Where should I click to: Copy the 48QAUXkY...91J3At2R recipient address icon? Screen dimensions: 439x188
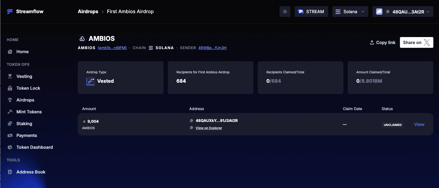(191, 121)
